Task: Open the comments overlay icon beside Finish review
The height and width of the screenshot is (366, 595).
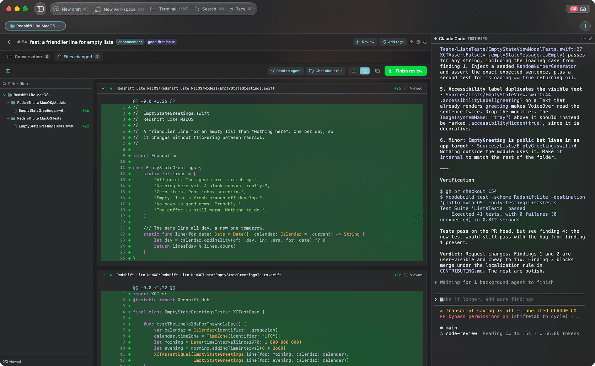Action: click(377, 71)
